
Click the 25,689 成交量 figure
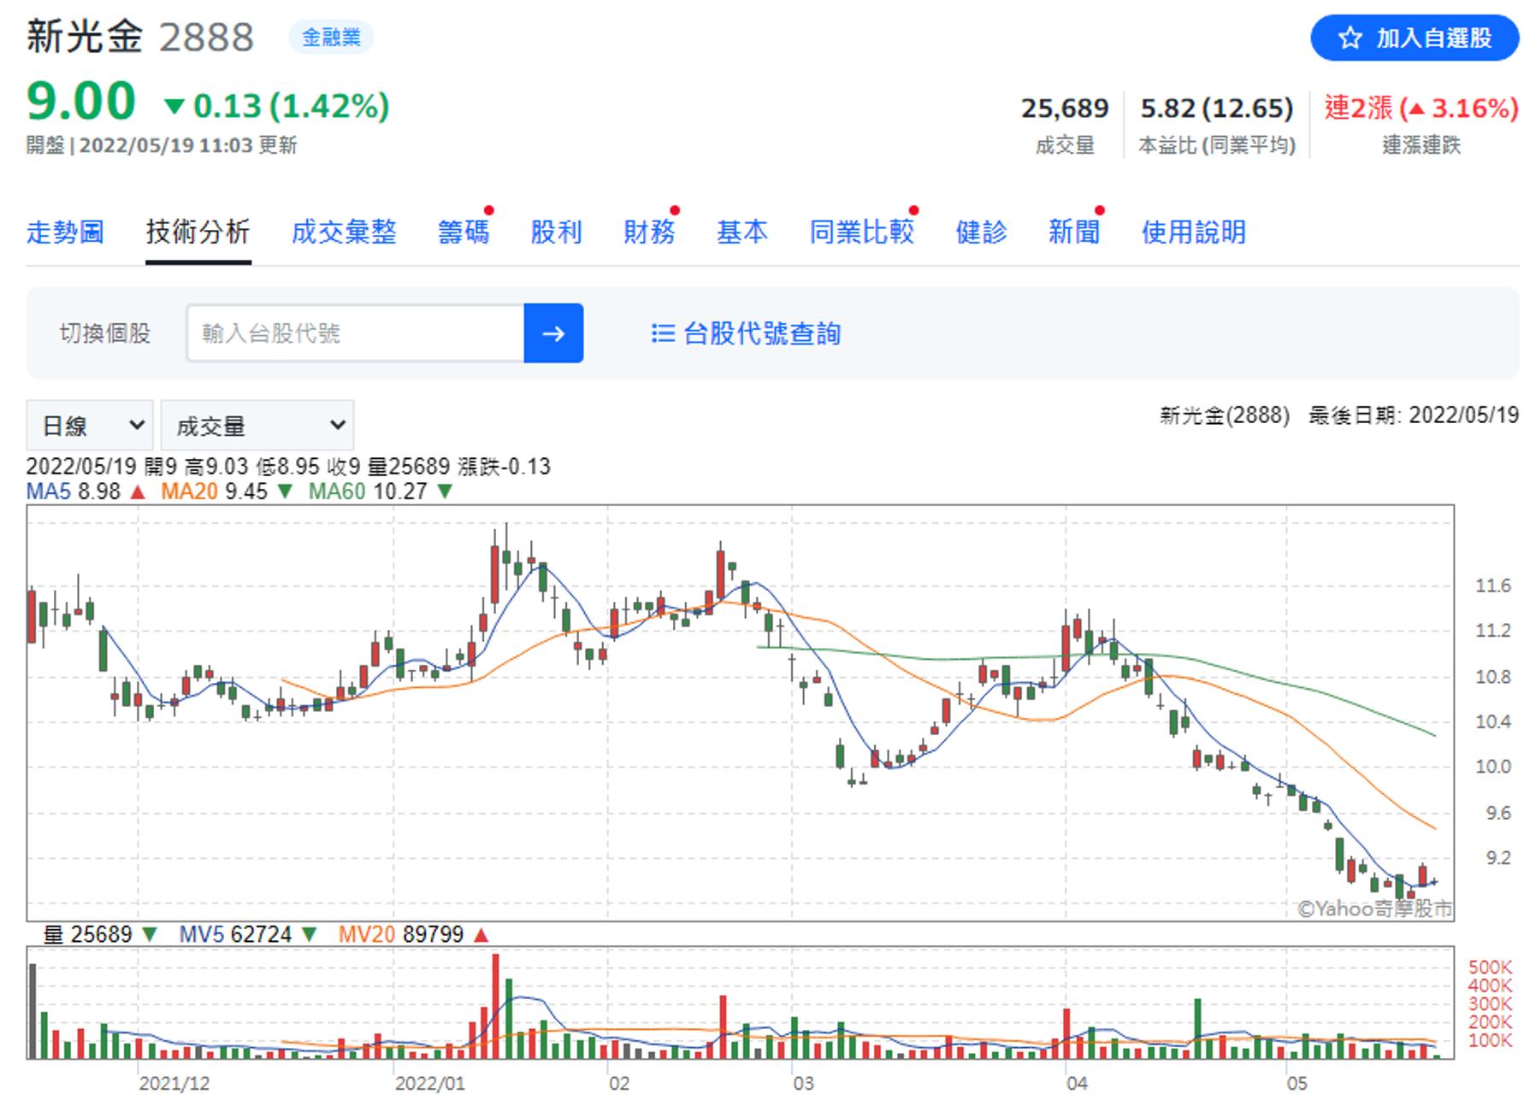pos(1065,109)
